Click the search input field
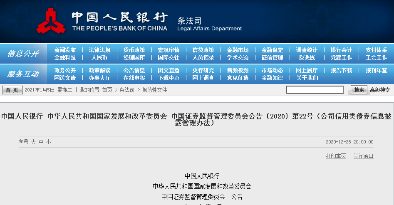Image resolution: width=394 pixels, height=205 pixels. pos(315,90)
